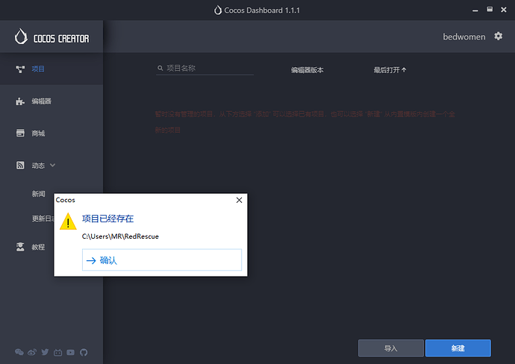Image resolution: width=515 pixels, height=364 pixels.
Task: Sort by 最后打开 column header
Action: click(390, 70)
